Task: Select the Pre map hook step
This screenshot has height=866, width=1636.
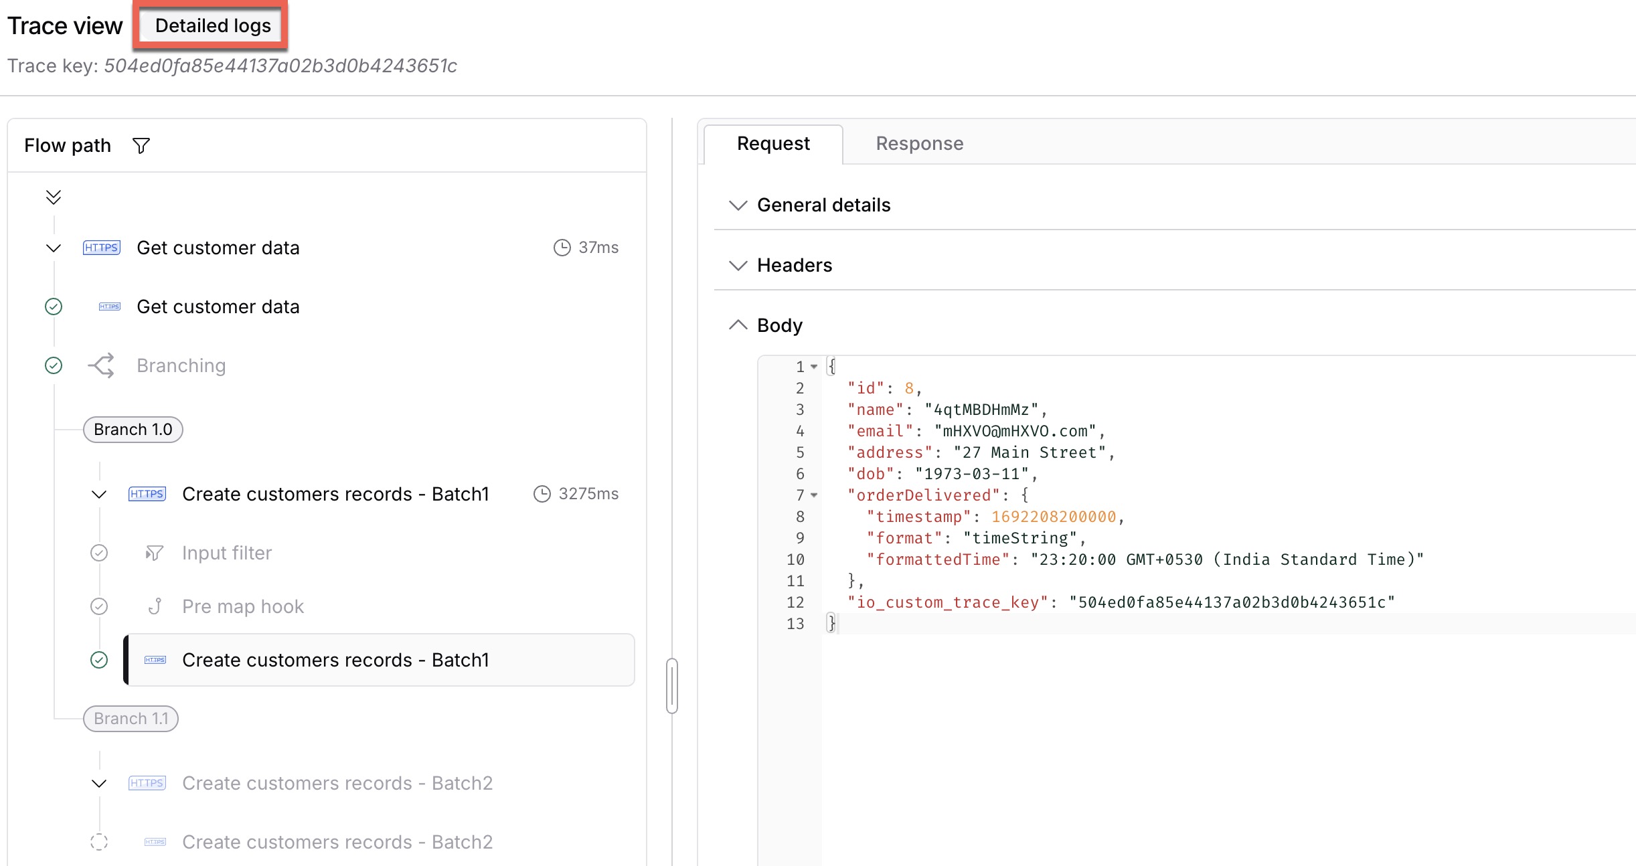Action: [243, 606]
